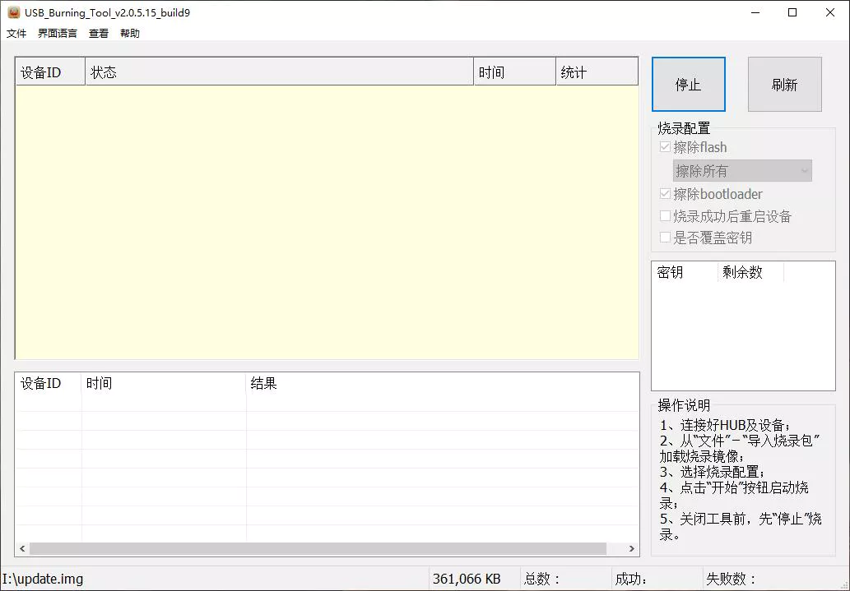Open the 界面语言 menu
The height and width of the screenshot is (591, 850).
58,34
